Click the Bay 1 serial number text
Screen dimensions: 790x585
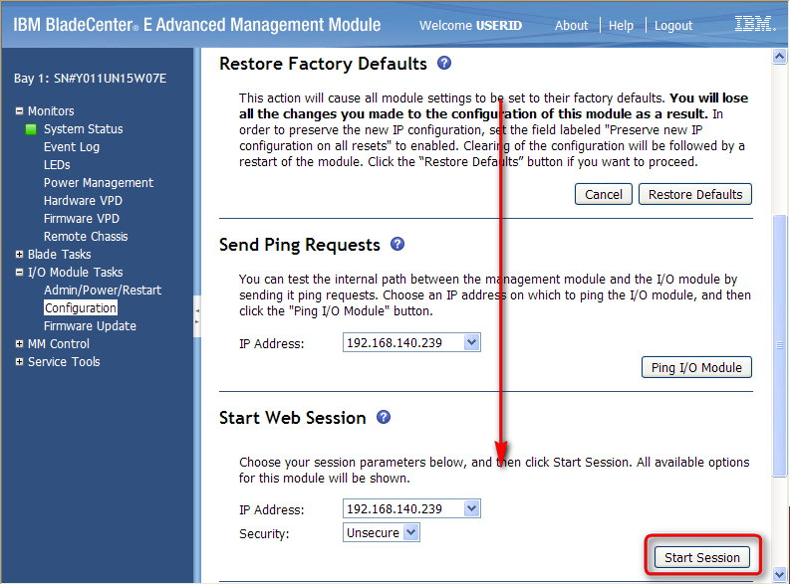[91, 79]
